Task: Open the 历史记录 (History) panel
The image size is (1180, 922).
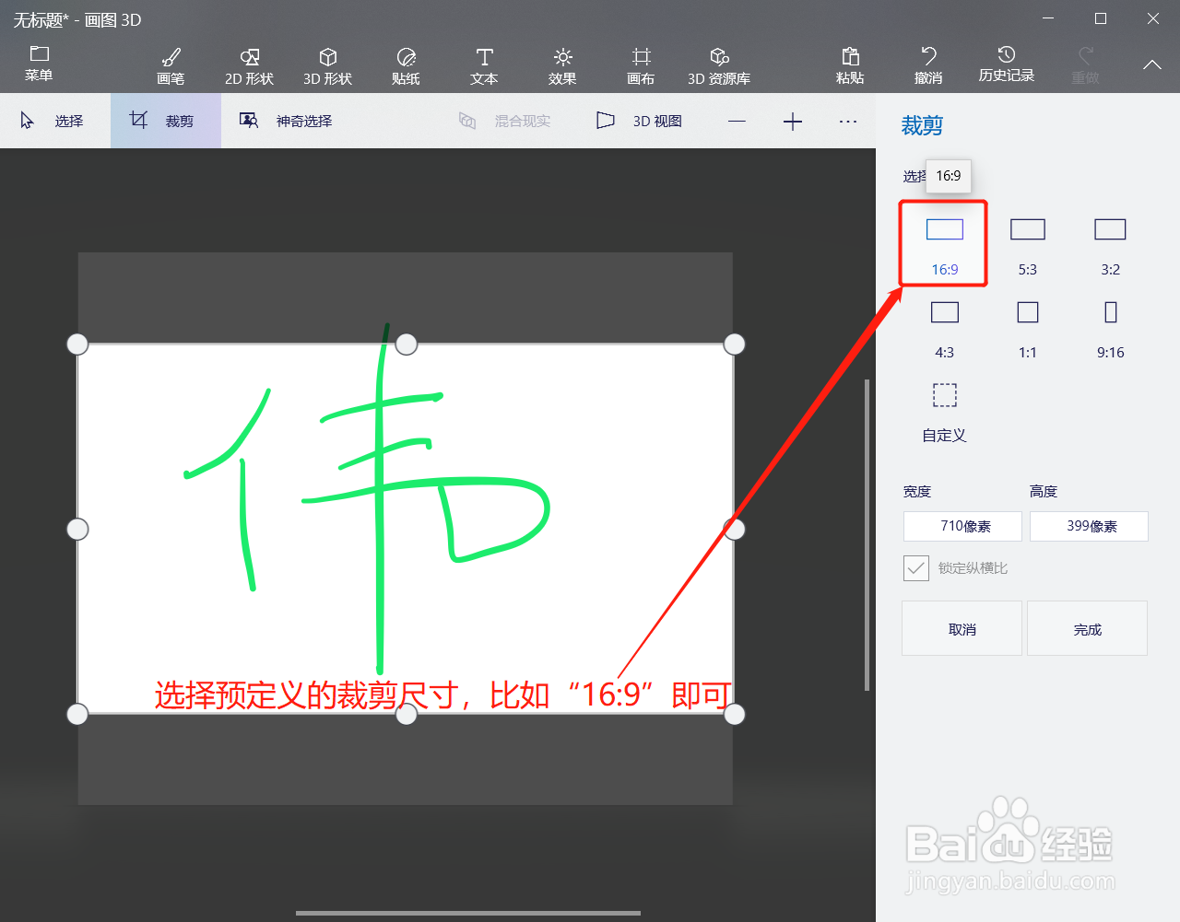Action: coord(1007,64)
